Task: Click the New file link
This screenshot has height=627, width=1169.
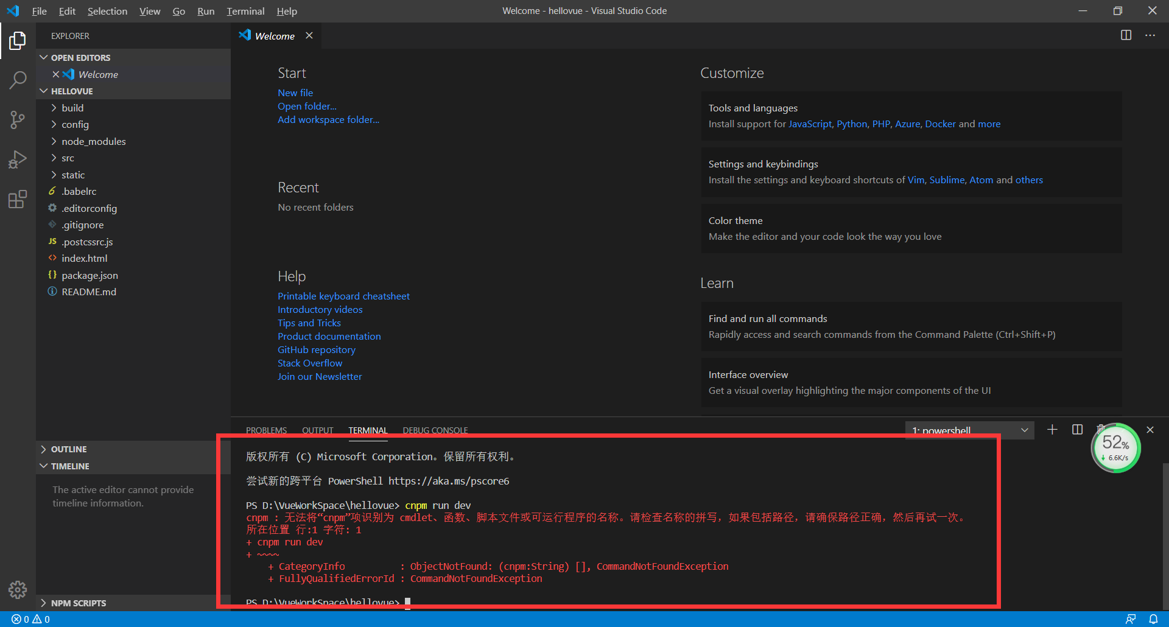Action: tap(295, 93)
